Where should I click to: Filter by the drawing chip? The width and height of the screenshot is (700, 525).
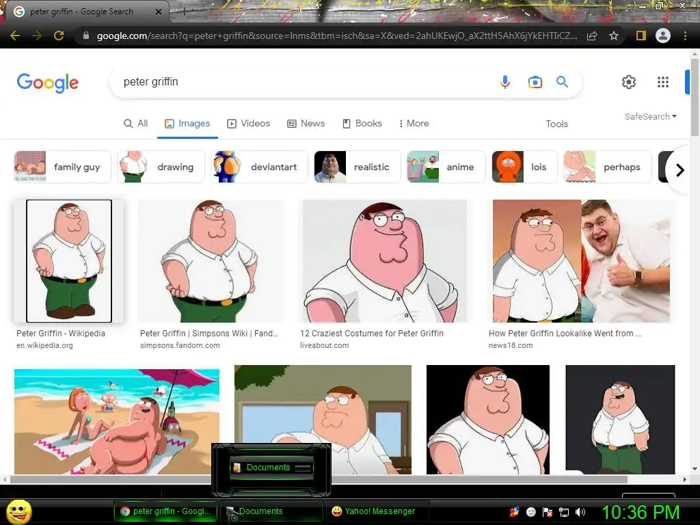161,167
